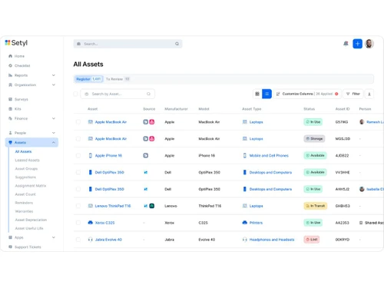The width and height of the screenshot is (384, 288).
Task: Check the Lenovo ThinkPad T16 row
Action: tap(78, 206)
